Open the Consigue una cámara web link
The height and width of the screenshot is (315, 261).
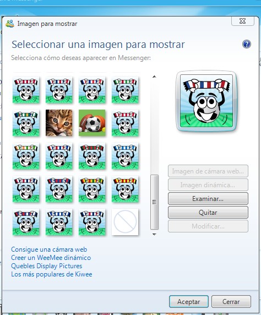tap(49, 249)
